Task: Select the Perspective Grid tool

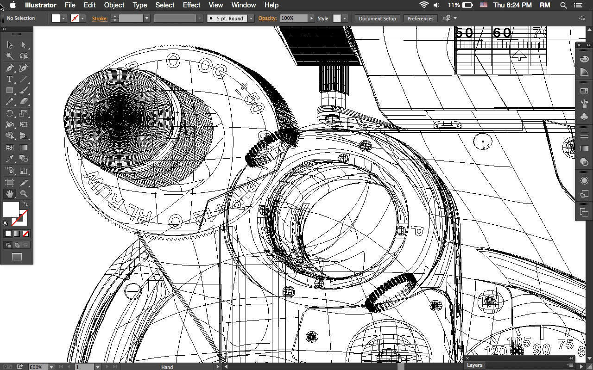Action: (24, 136)
